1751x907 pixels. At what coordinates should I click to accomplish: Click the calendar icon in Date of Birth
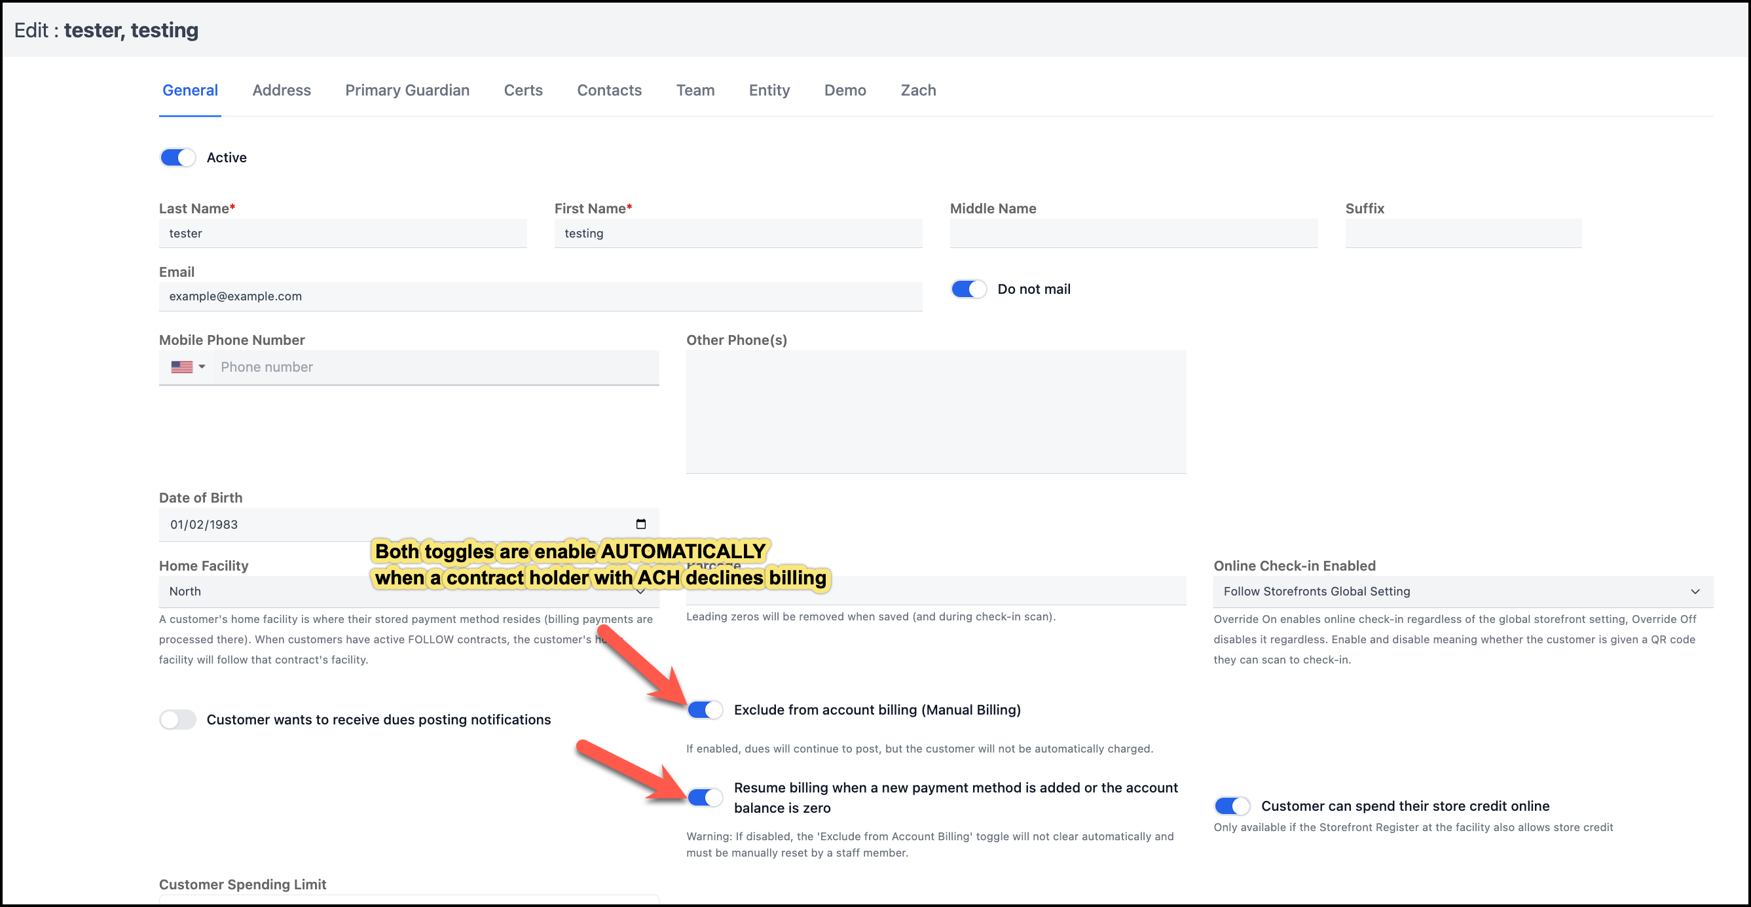pos(640,524)
